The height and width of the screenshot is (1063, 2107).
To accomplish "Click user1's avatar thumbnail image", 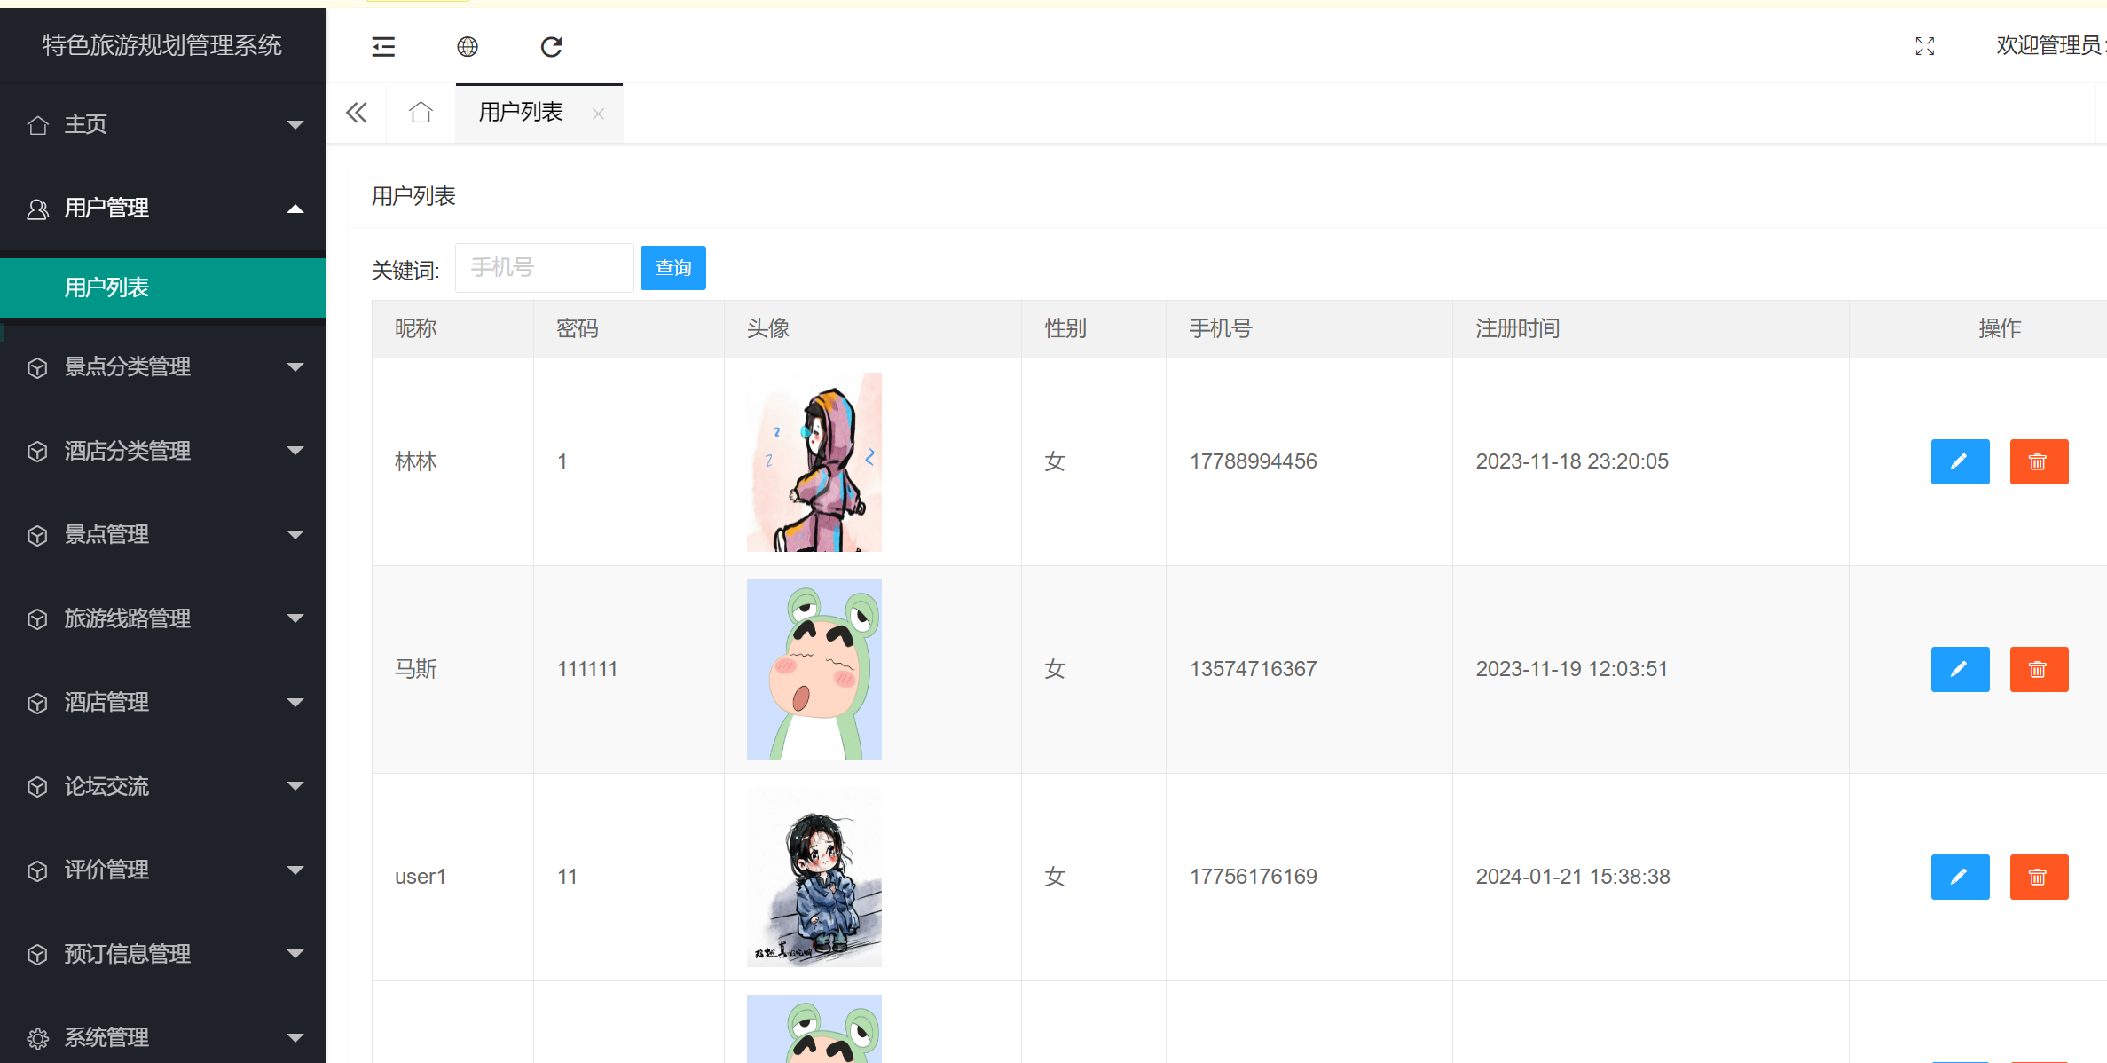I will (814, 877).
